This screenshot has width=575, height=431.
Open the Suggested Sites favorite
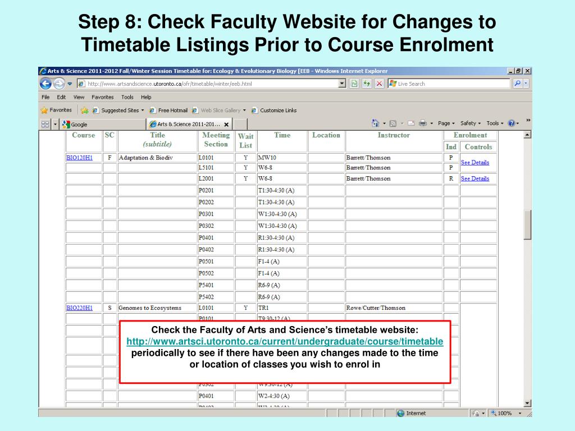coord(118,111)
